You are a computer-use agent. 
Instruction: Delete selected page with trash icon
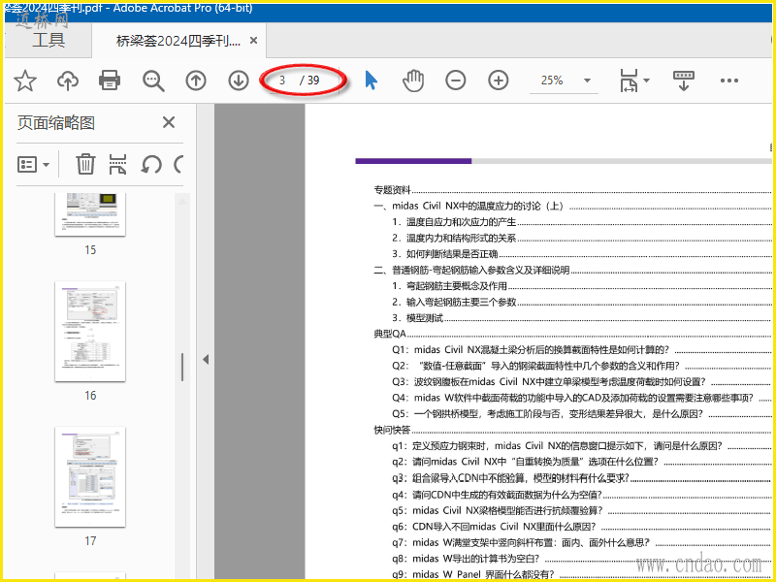tap(85, 164)
